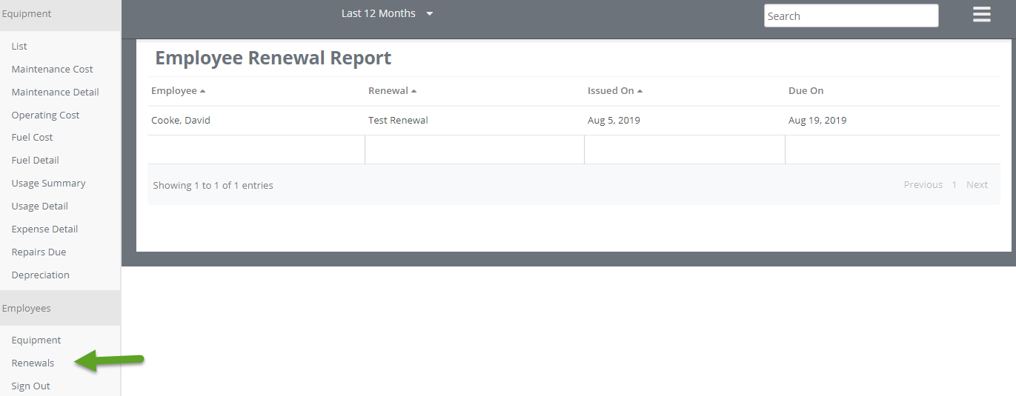The width and height of the screenshot is (1016, 396).
Task: Open the Fuel Cost report
Action: point(32,137)
